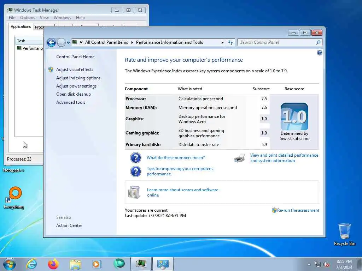Screen dimensions: 362x271
Task: Click Task column header in Task Manager
Action: [x=29, y=41]
